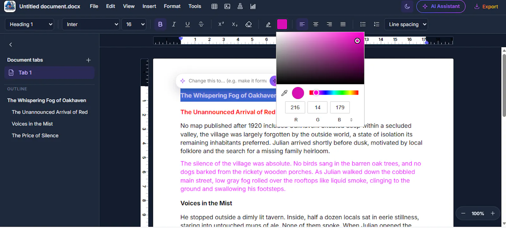Click the B value field showing 179
The height and width of the screenshot is (228, 506).
(340, 108)
